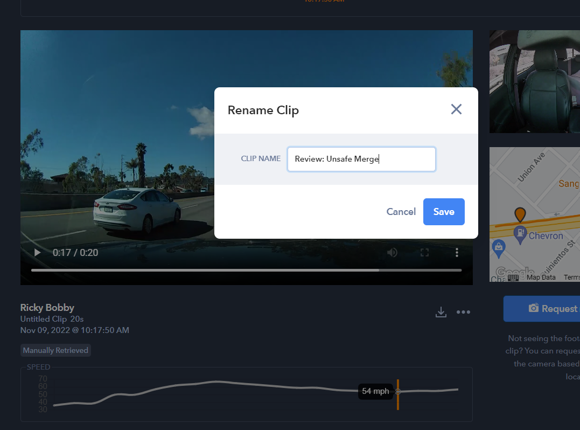Save the new clip name
This screenshot has height=430, width=580.
[444, 212]
